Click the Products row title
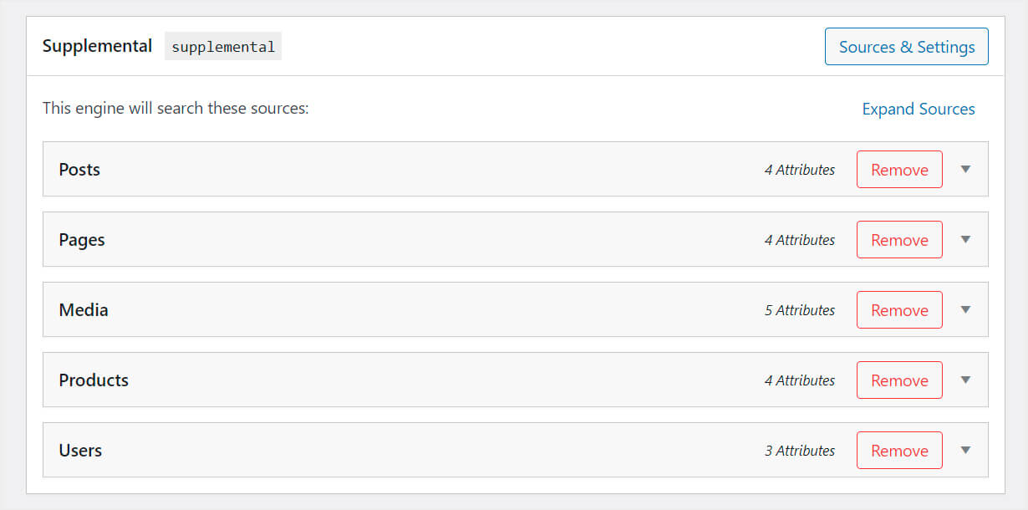The height and width of the screenshot is (510, 1028). click(x=94, y=380)
